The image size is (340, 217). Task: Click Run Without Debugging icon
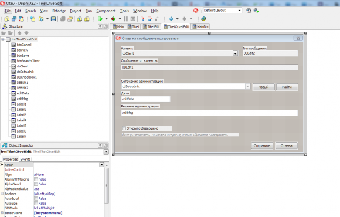(113, 19)
